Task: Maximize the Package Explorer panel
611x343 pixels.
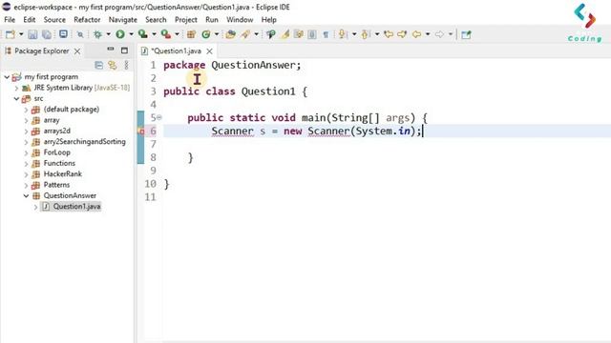Action: 124,50
